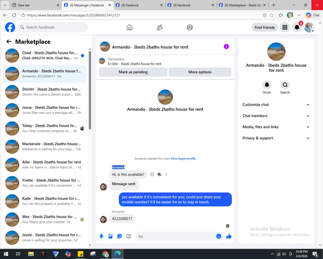Open Wes conversation in list
The image size is (323, 259).
pos(45,220)
